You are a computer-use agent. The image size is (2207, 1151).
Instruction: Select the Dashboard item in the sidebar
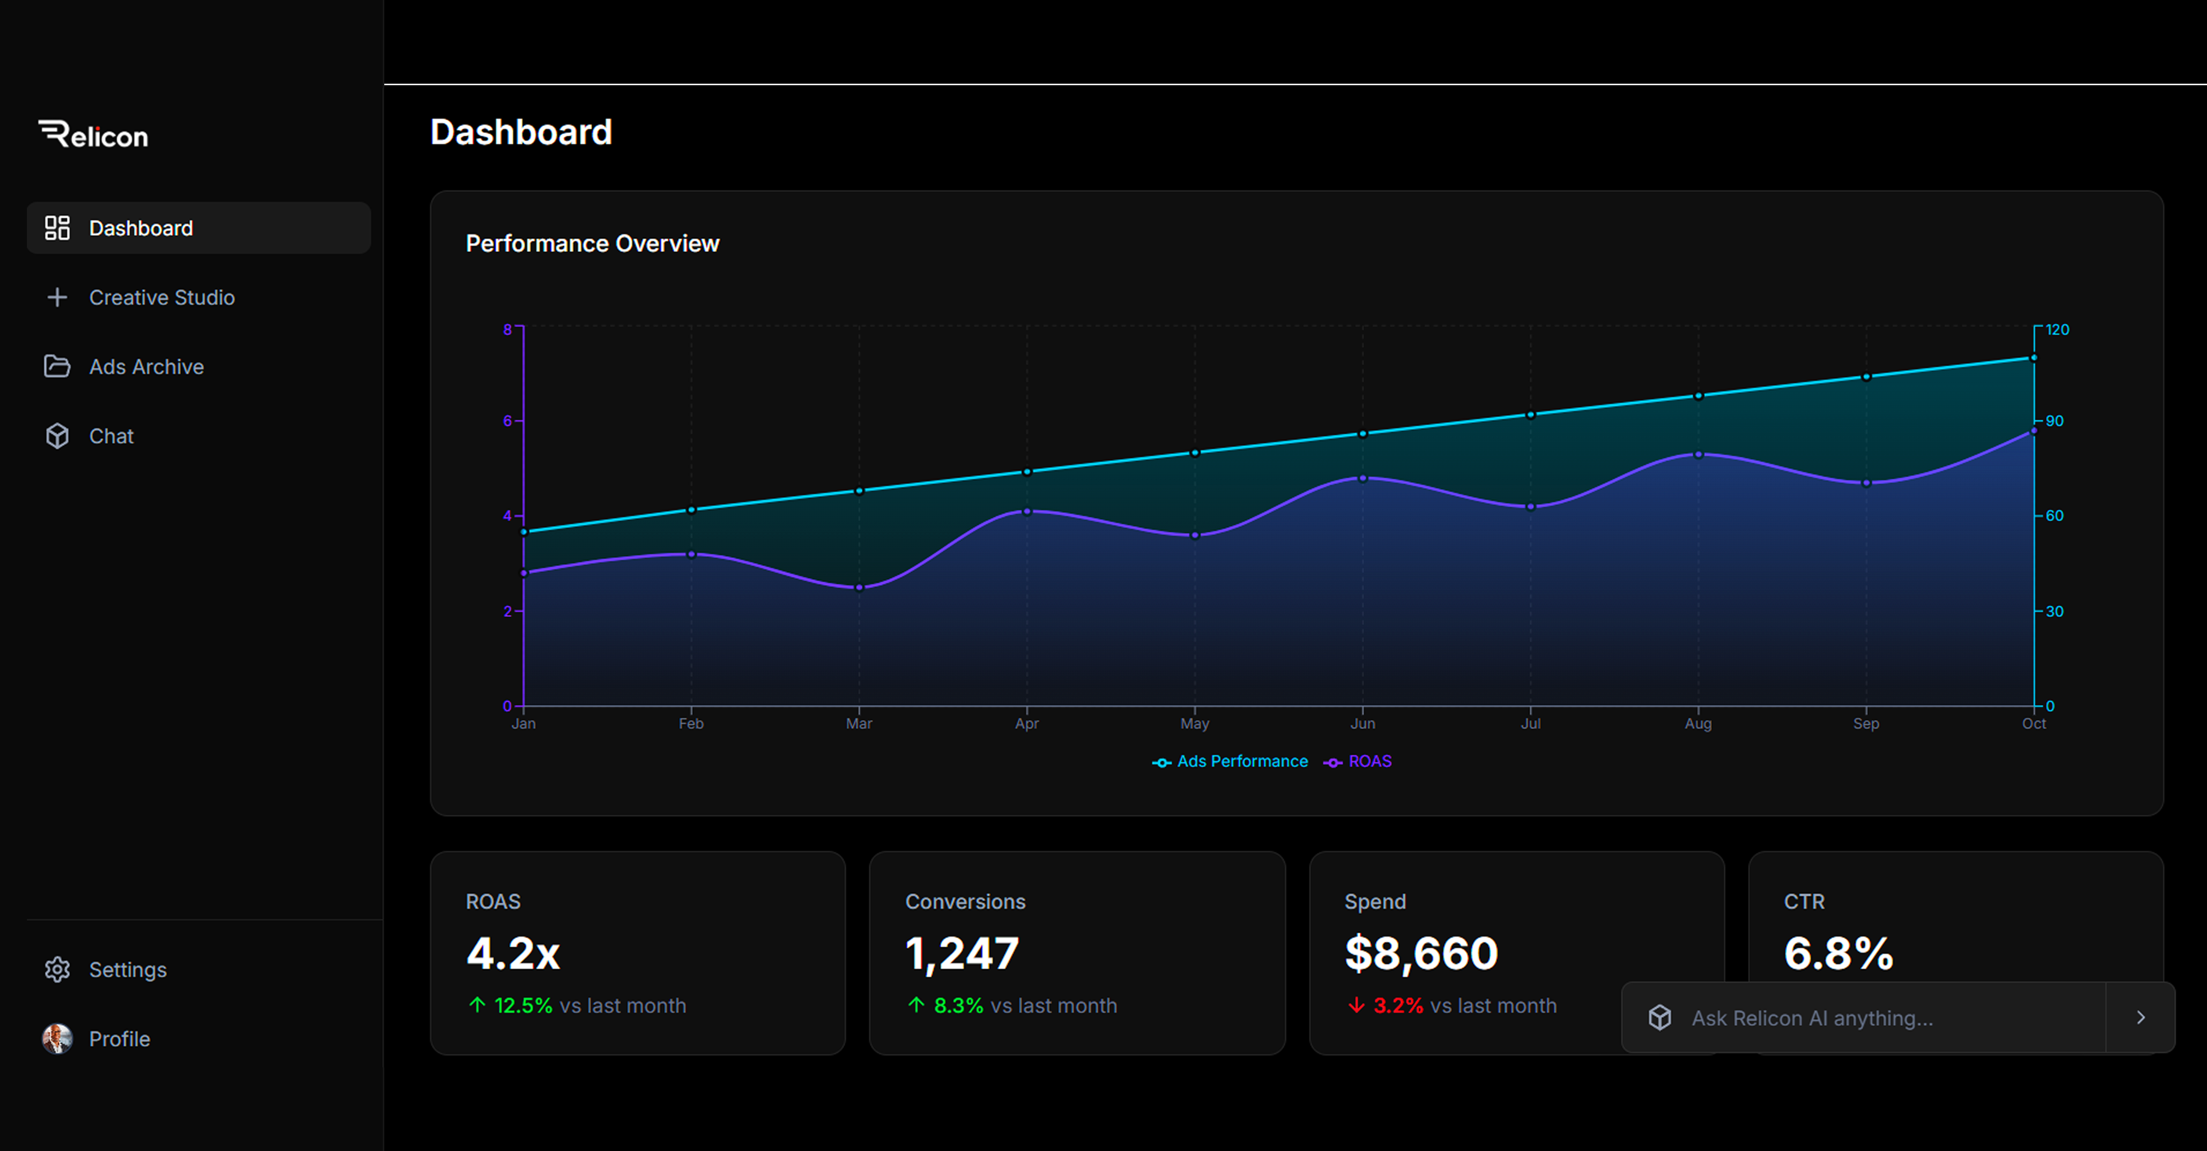pos(141,228)
